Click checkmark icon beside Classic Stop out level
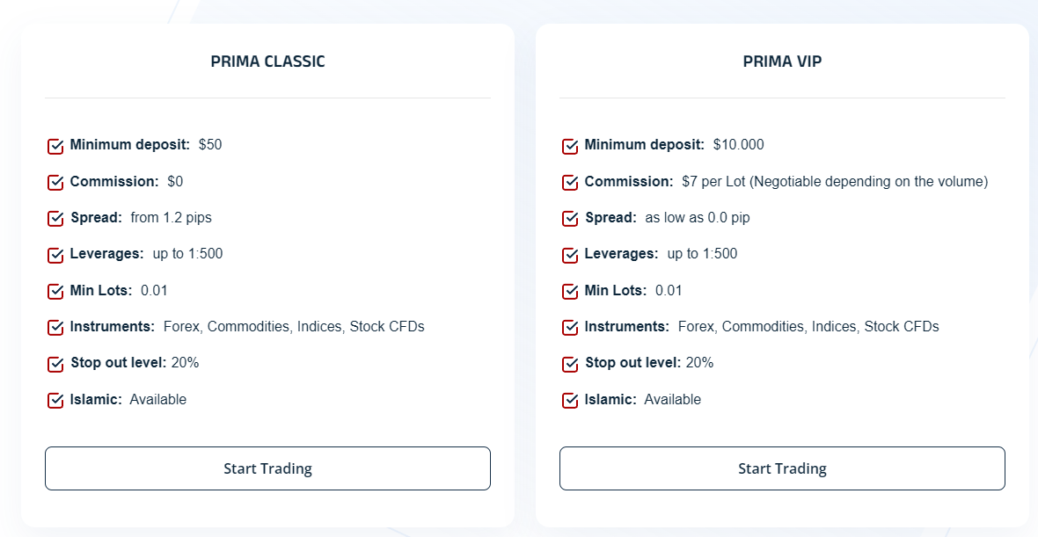 tap(55, 364)
